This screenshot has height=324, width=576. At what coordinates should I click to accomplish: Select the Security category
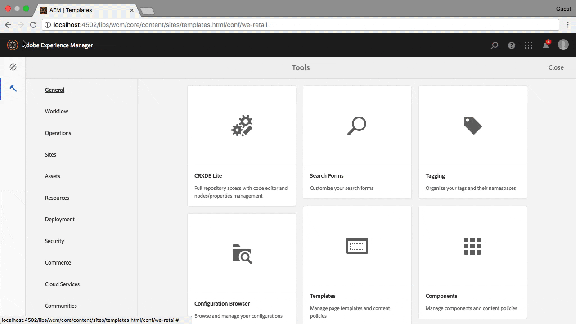click(54, 241)
